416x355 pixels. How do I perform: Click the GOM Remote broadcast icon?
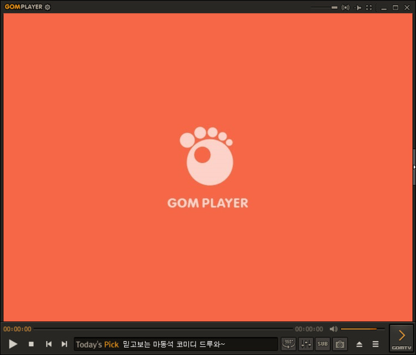click(x=346, y=7)
